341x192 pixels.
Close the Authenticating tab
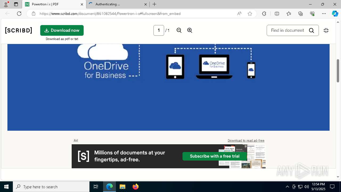click(x=146, y=4)
